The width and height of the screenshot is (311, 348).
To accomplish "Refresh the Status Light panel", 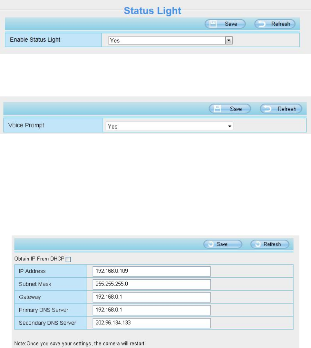I will (275, 24).
